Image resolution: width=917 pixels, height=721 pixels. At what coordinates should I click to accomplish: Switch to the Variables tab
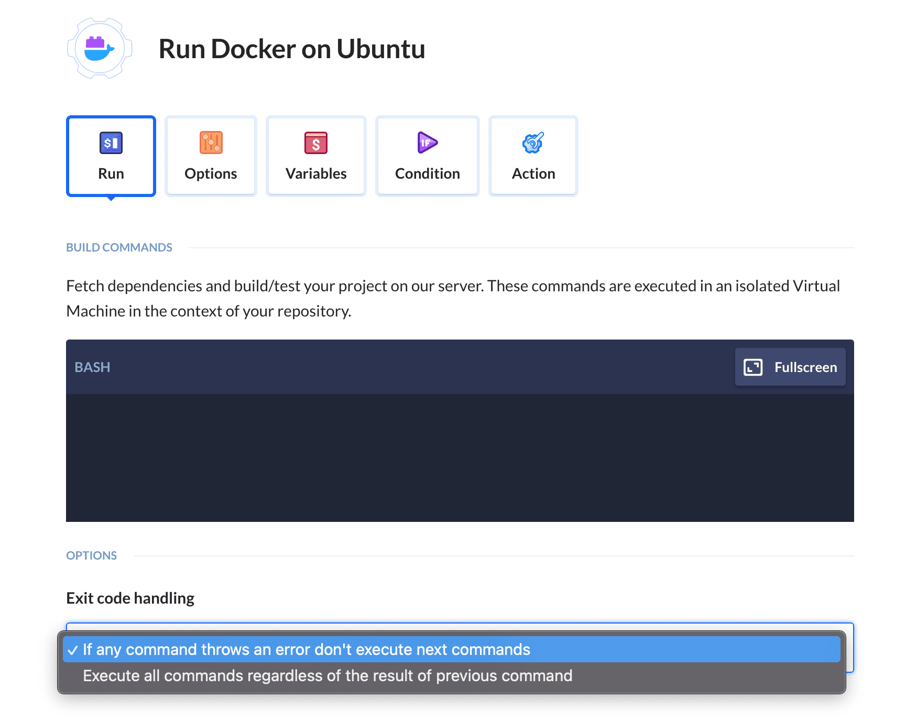tap(316, 156)
